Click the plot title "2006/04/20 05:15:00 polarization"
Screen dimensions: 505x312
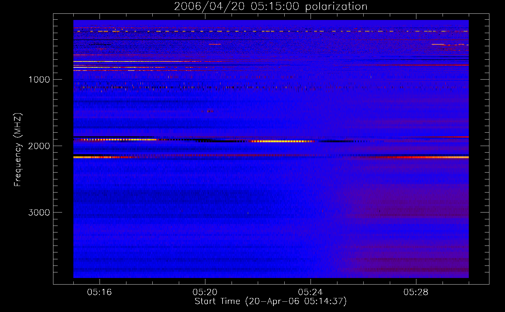click(271, 7)
